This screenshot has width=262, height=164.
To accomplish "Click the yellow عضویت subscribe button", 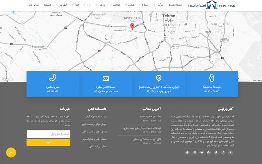I will 48,142.
